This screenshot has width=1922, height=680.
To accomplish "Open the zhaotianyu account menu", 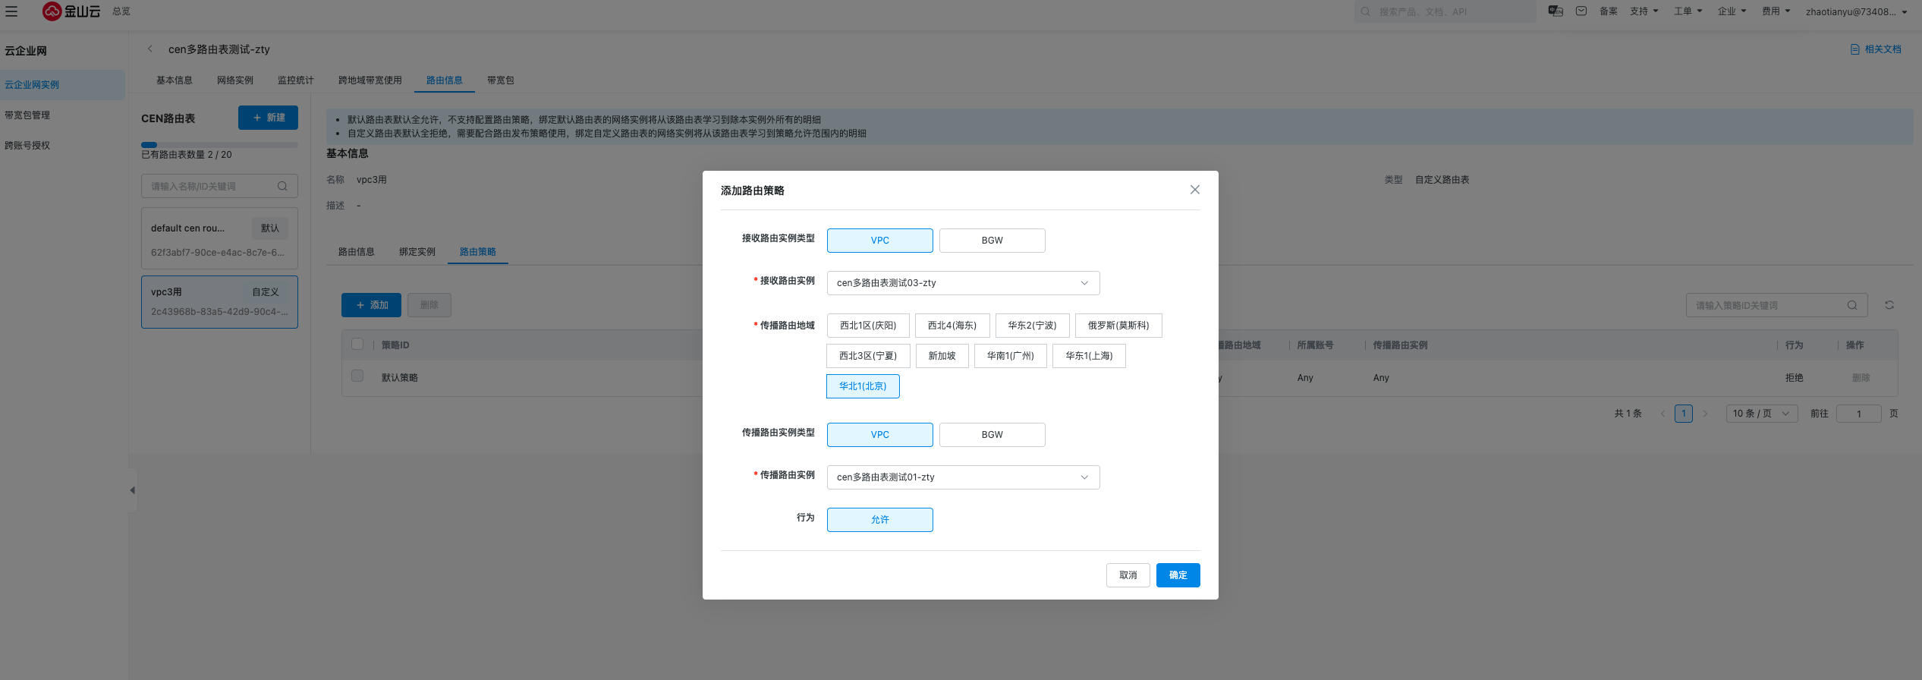I will pos(1857,11).
